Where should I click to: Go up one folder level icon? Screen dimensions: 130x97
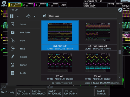(x=45, y=16)
